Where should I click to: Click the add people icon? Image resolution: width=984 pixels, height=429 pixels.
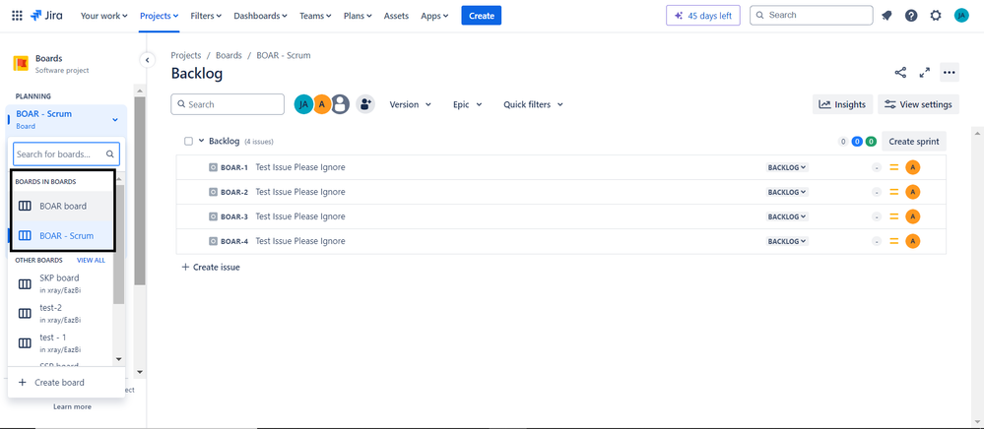click(x=365, y=104)
